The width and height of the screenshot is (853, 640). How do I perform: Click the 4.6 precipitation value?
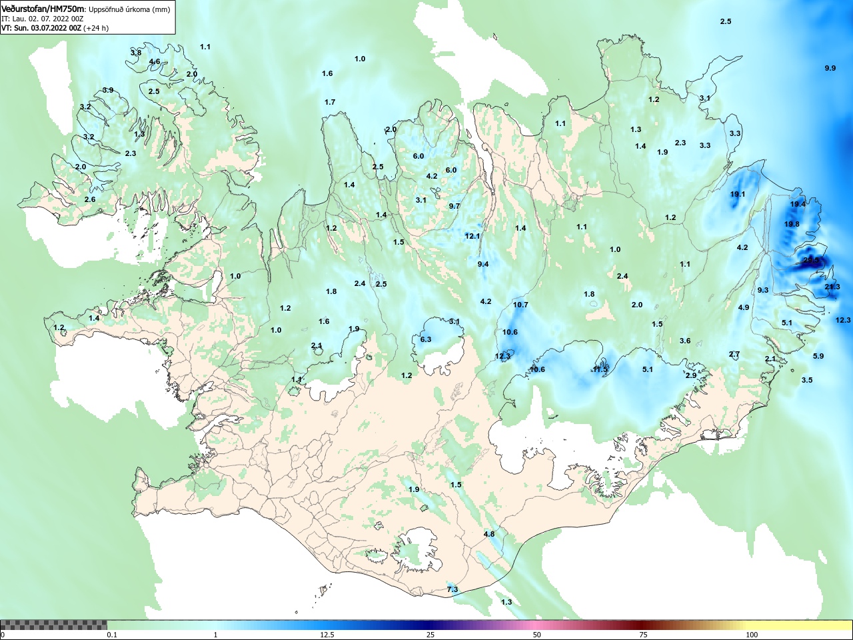[155, 62]
